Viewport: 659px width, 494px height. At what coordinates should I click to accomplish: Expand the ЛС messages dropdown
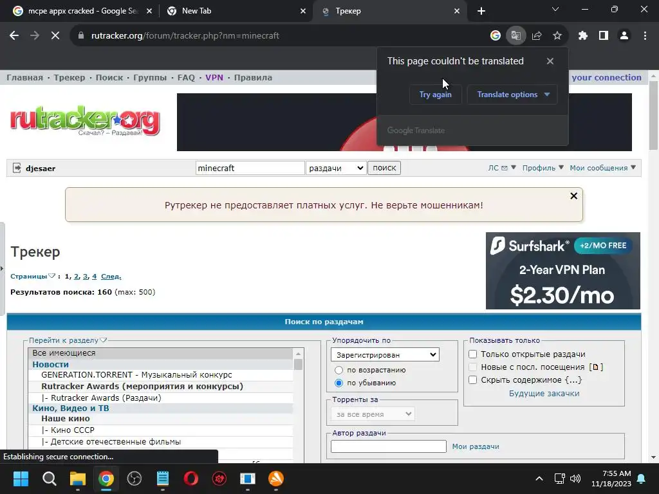click(x=502, y=168)
